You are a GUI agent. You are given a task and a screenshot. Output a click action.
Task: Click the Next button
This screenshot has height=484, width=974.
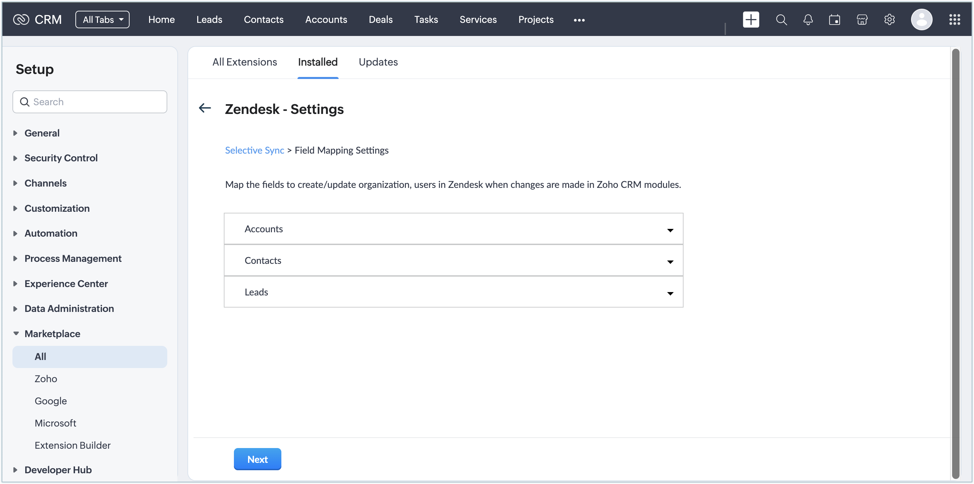pos(257,459)
